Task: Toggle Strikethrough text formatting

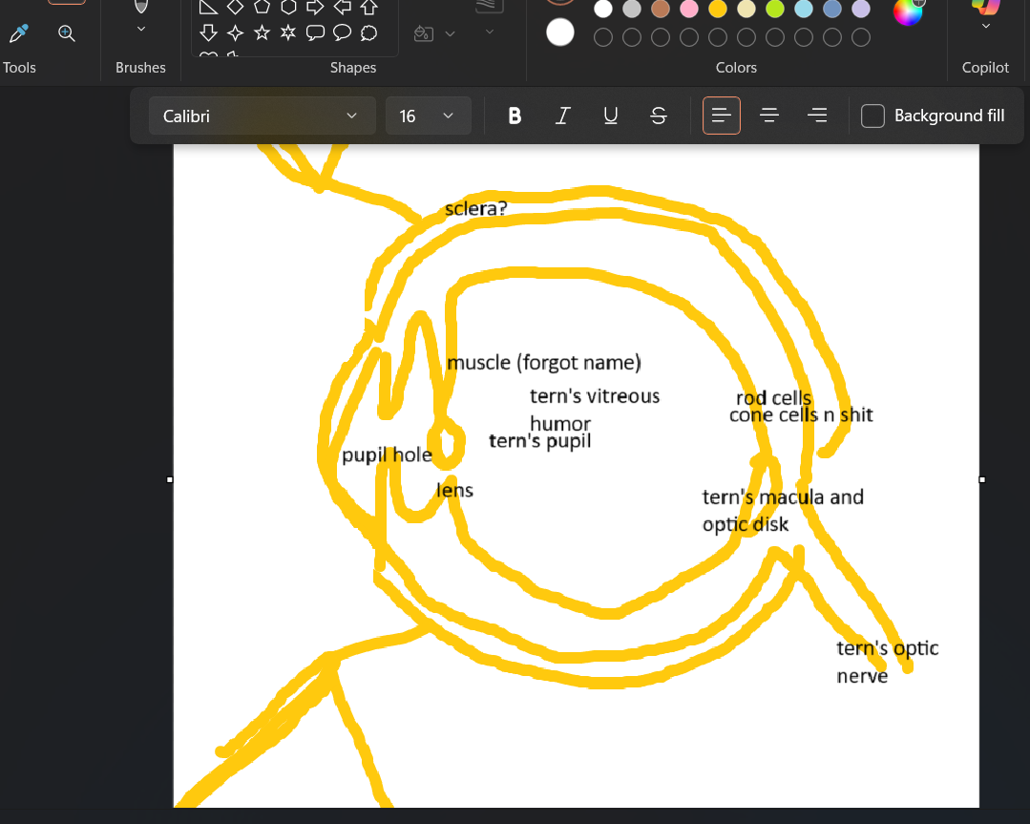Action: click(x=659, y=116)
